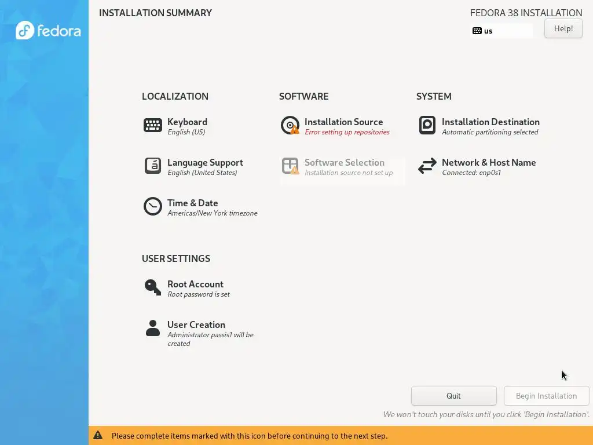Click 'Root password is set' text
593x445 pixels.
pyautogui.click(x=199, y=294)
